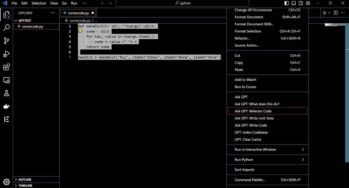
Task: Click the Manage gear icon
Action: tap(6, 182)
